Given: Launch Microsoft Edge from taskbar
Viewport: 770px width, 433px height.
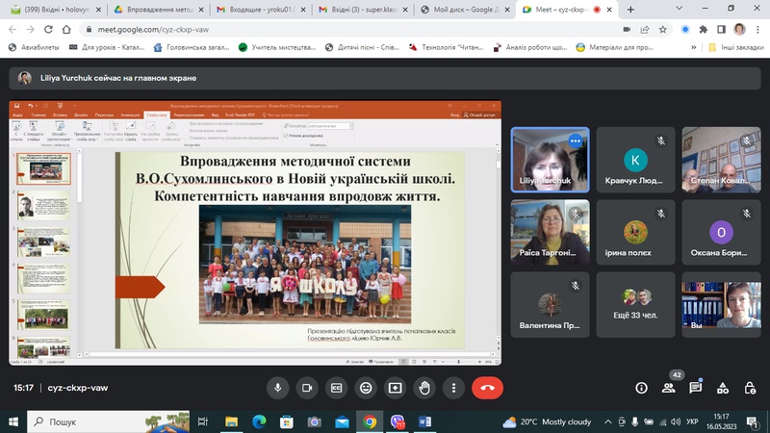Looking at the screenshot, I should coord(259,421).
